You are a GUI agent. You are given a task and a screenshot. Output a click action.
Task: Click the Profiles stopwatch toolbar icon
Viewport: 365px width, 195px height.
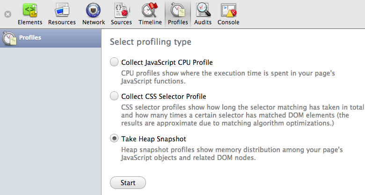tap(178, 10)
